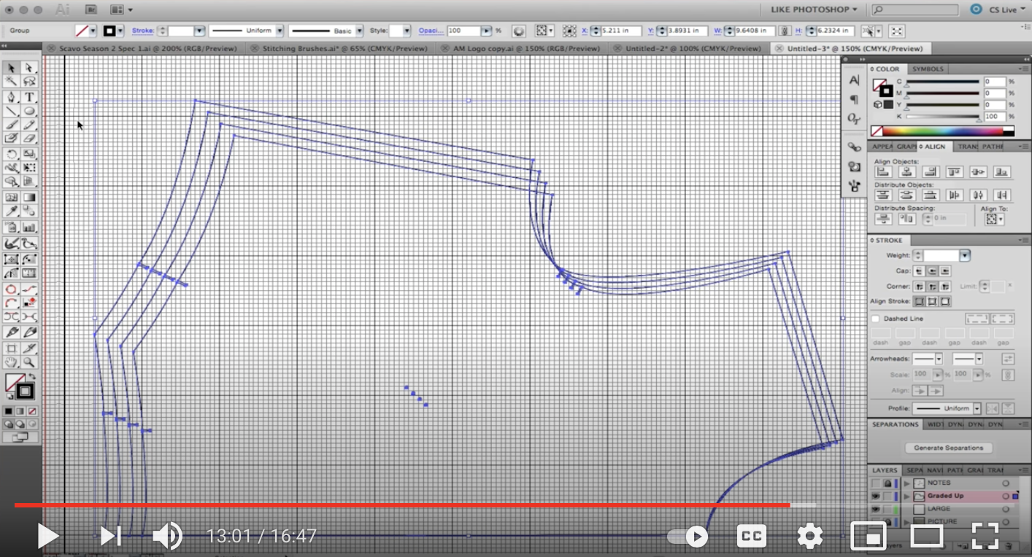The image size is (1032, 557).
Task: Open YouTube settings gear
Action: (x=810, y=537)
